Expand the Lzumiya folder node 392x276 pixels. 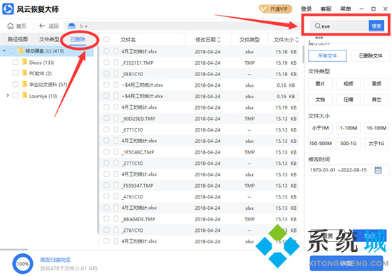pos(8,95)
